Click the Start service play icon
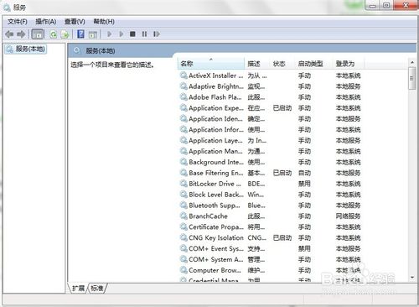419x307 pixels. point(109,34)
